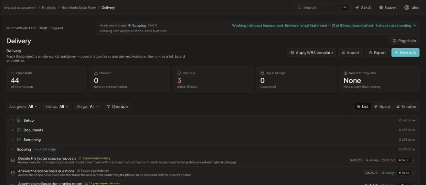
Task: Open Ask AI sparkle assistant
Action: (x=363, y=7)
